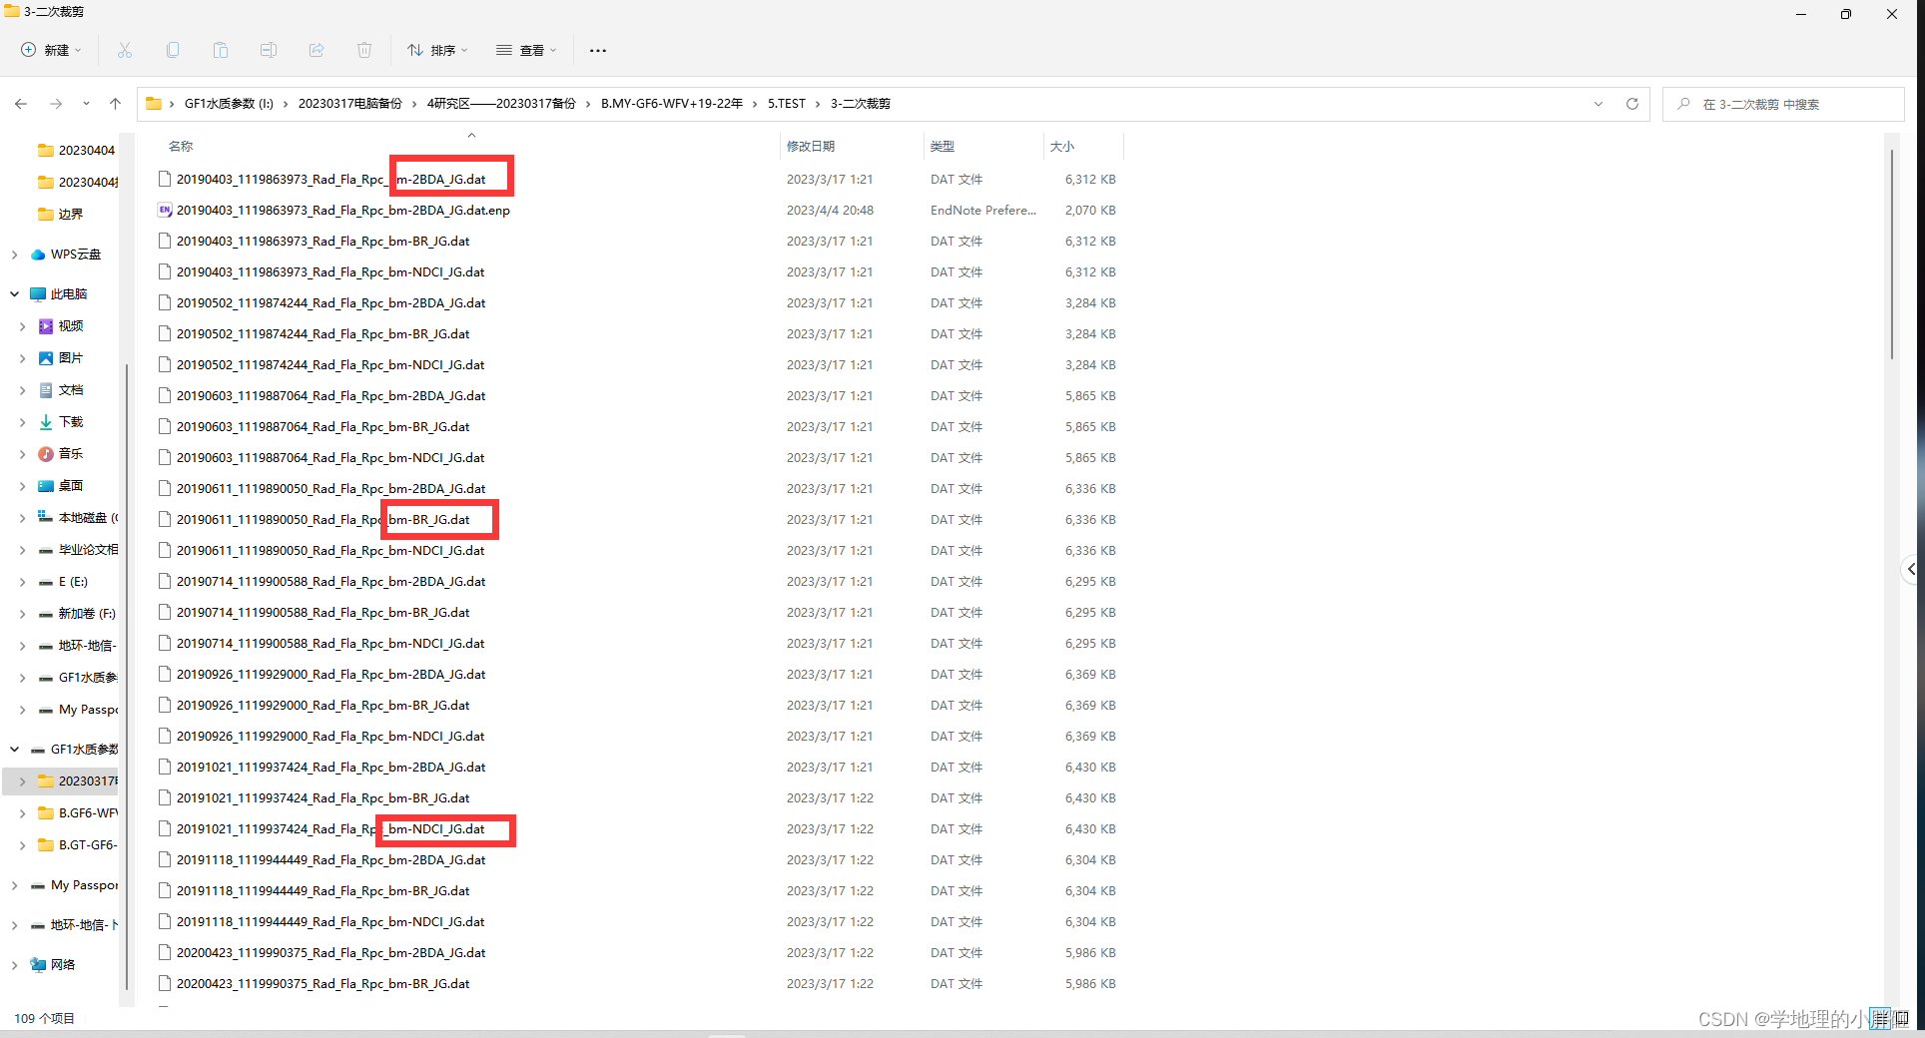The width and height of the screenshot is (1925, 1038).
Task: Click B.MY-GF6-WFV+19-22年 breadcrumb segment
Action: click(x=672, y=104)
